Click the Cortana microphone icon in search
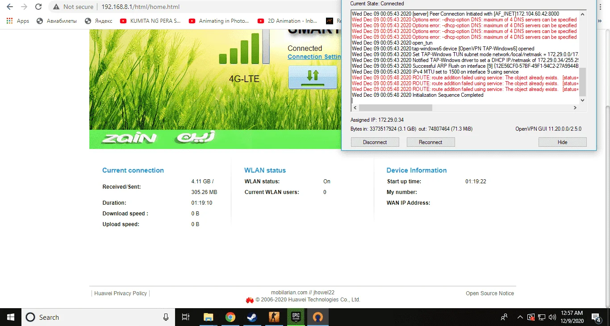Image resolution: width=610 pixels, height=326 pixels. [x=166, y=317]
